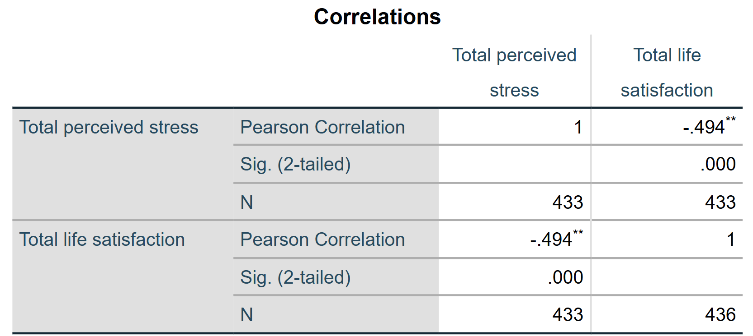
Task: Click the 433 cell in the bottom row
Action: pyautogui.click(x=568, y=315)
